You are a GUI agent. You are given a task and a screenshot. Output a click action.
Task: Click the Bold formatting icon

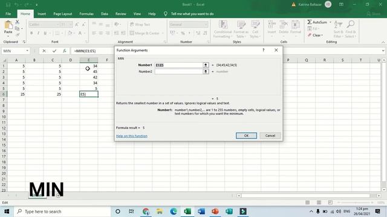click(x=31, y=33)
